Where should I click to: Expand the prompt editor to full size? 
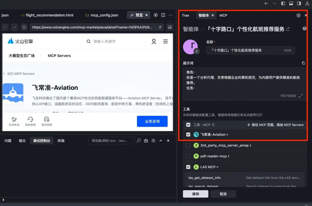tap(301, 96)
